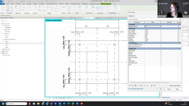The image size is (189, 106).
Task: Open the manage family types help link
Action: (x=136, y=89)
